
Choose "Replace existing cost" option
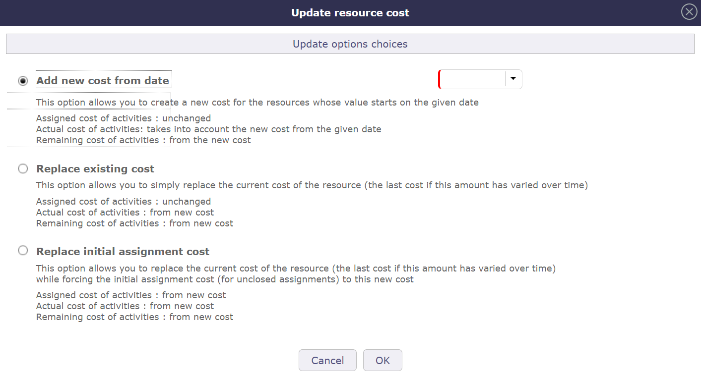22,168
